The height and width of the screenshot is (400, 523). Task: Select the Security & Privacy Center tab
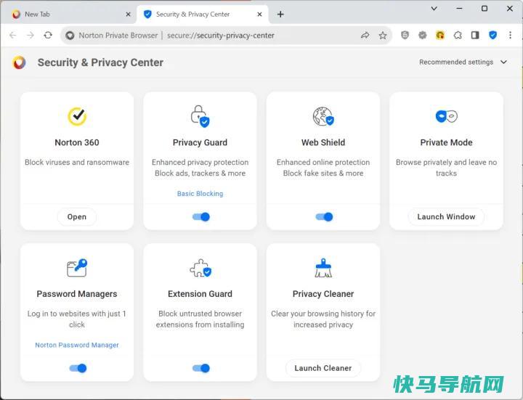(203, 14)
